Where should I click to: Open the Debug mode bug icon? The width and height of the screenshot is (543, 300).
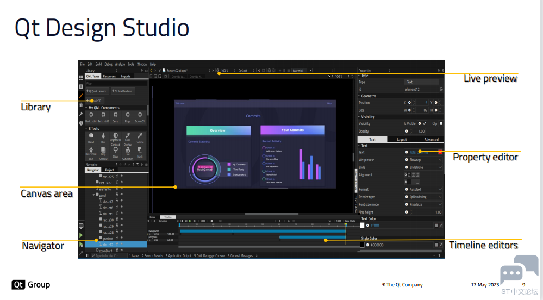click(x=81, y=104)
